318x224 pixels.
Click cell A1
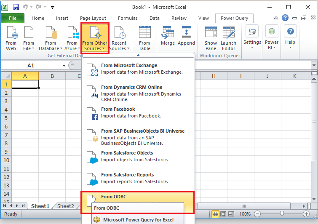(x=25, y=84)
